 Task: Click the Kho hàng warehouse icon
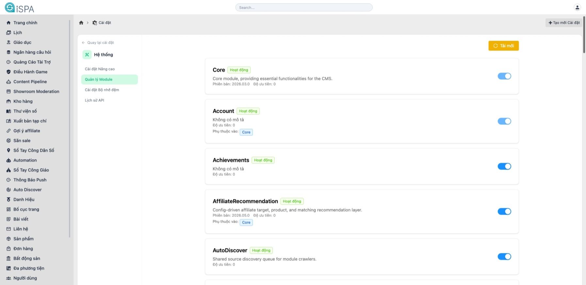pyautogui.click(x=8, y=101)
